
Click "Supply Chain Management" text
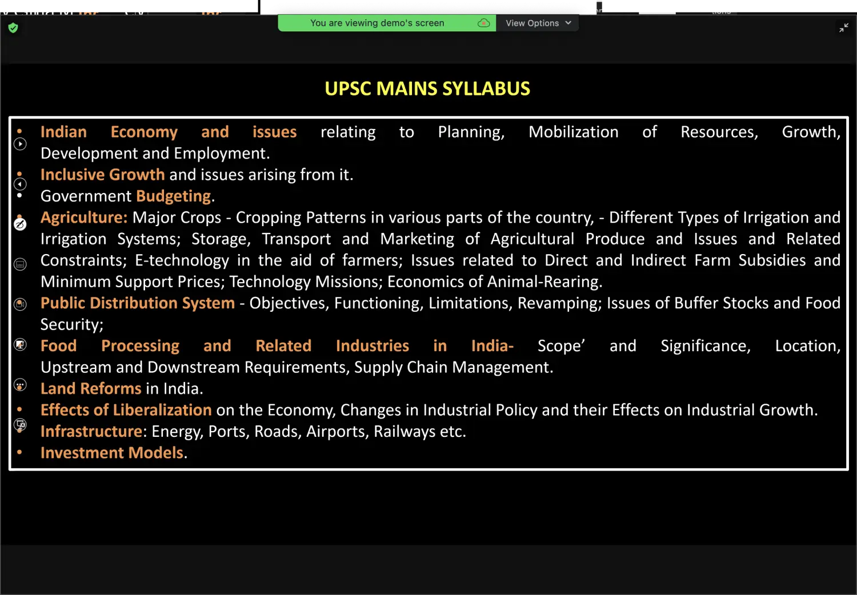(452, 367)
